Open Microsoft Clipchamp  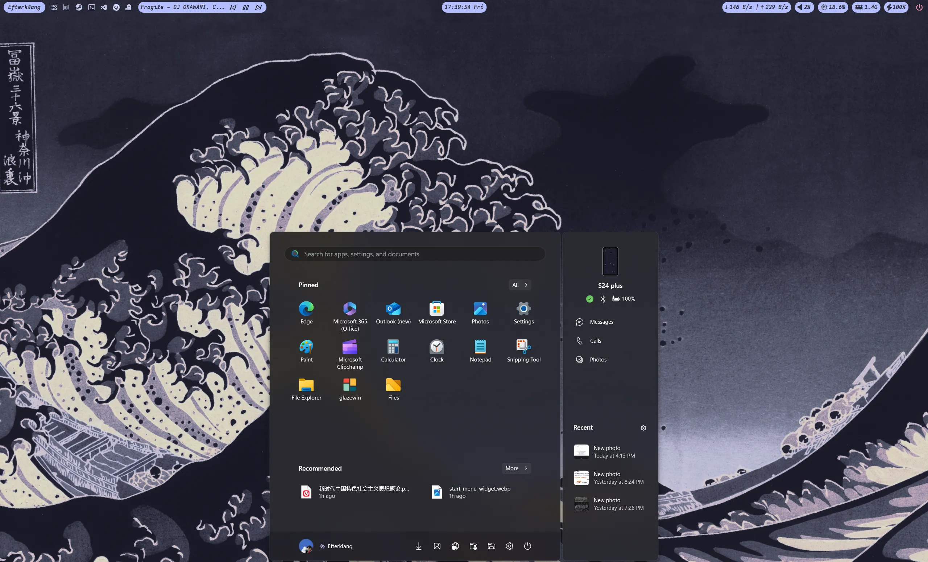coord(350,354)
